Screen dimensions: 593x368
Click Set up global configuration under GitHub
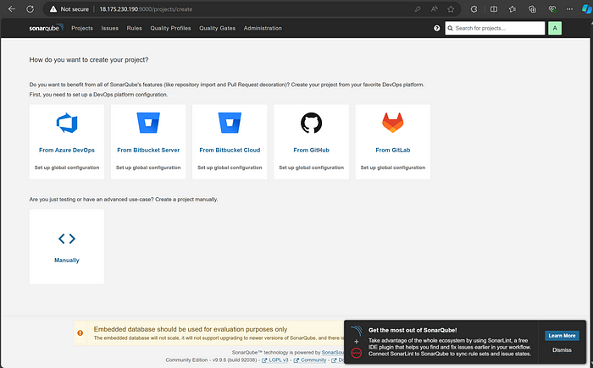click(x=311, y=168)
